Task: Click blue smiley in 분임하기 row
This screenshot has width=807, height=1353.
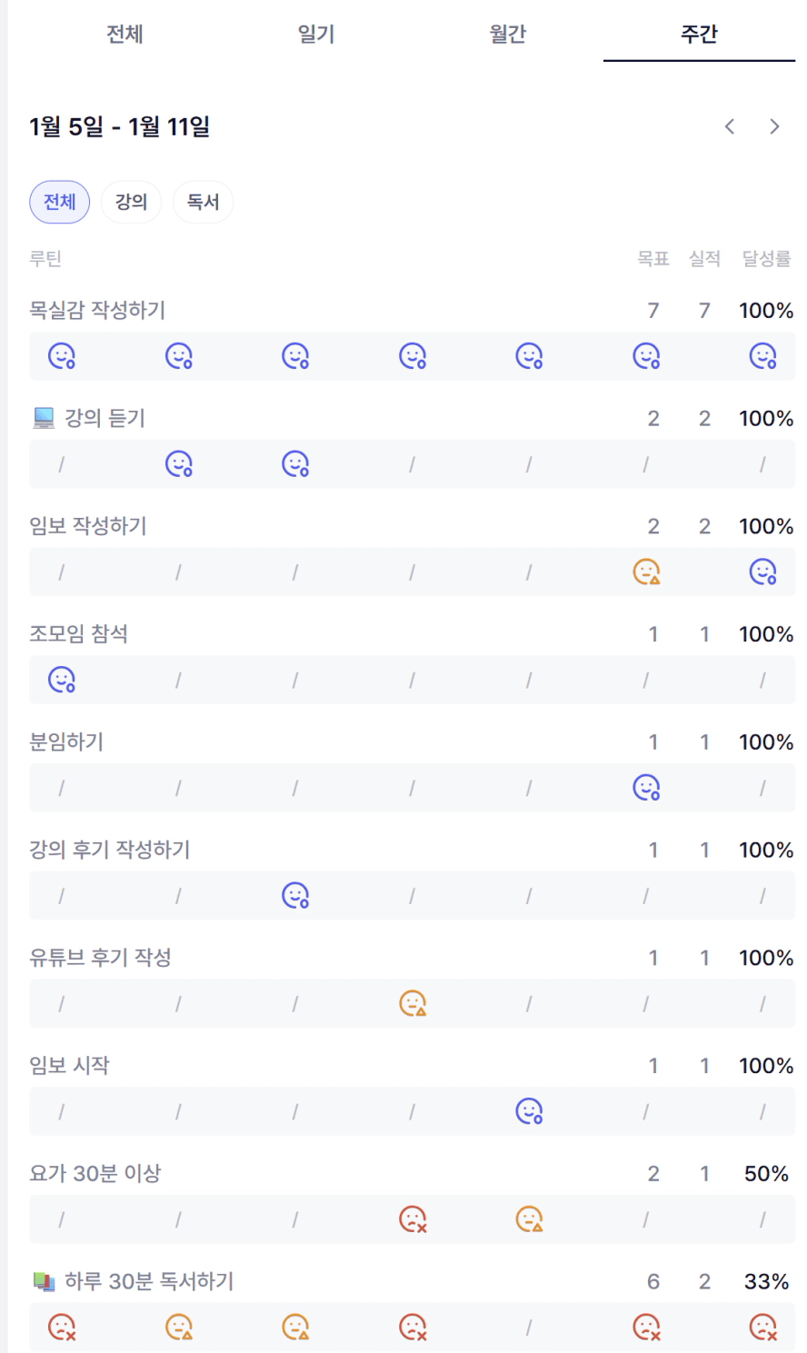Action: click(x=646, y=787)
